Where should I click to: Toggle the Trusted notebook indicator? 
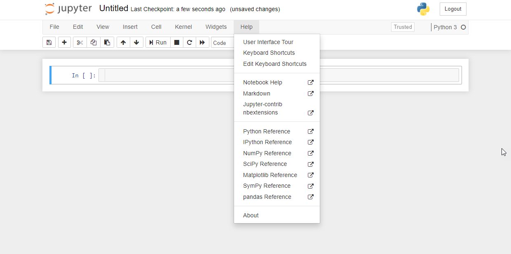(403, 27)
